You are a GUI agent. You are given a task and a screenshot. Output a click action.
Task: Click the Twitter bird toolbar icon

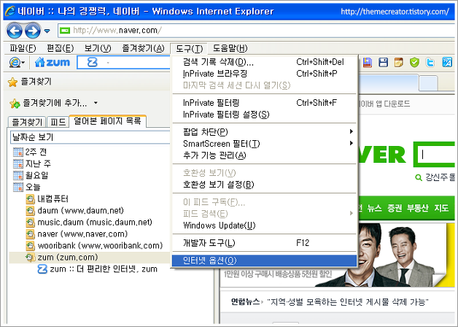(430, 62)
